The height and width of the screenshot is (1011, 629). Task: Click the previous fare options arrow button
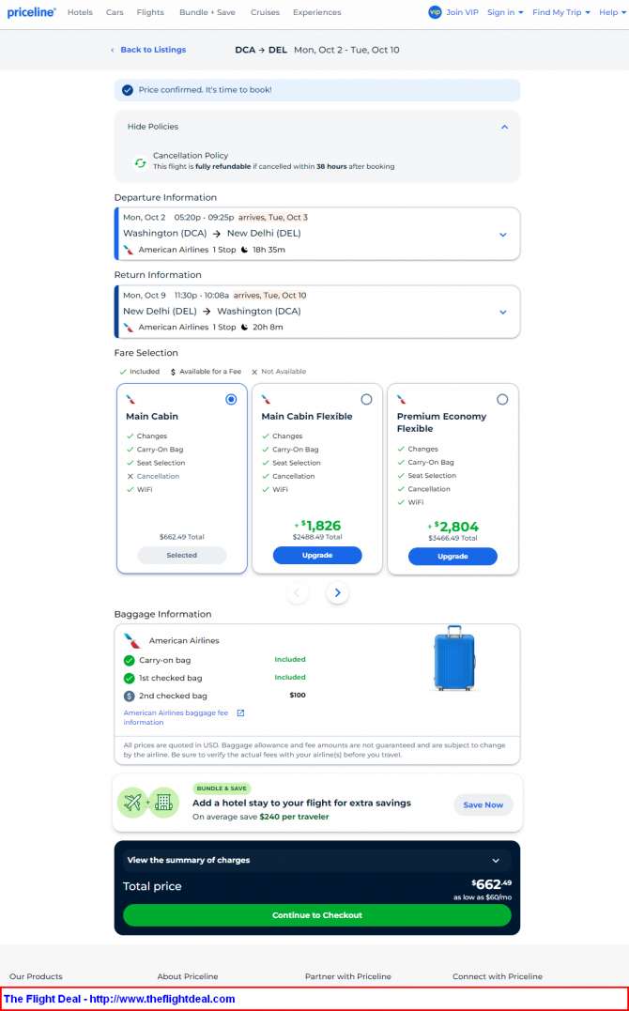pyautogui.click(x=298, y=592)
